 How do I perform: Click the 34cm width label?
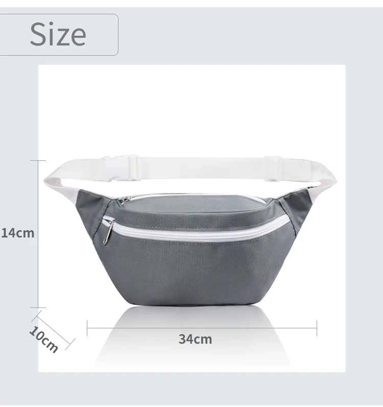[195, 339]
